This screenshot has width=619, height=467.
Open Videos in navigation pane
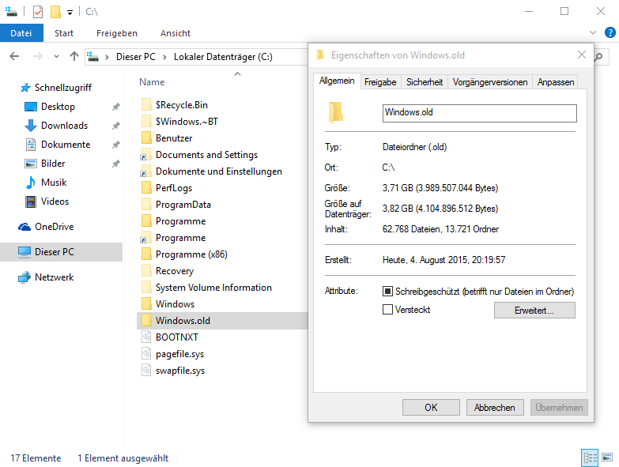pos(55,201)
